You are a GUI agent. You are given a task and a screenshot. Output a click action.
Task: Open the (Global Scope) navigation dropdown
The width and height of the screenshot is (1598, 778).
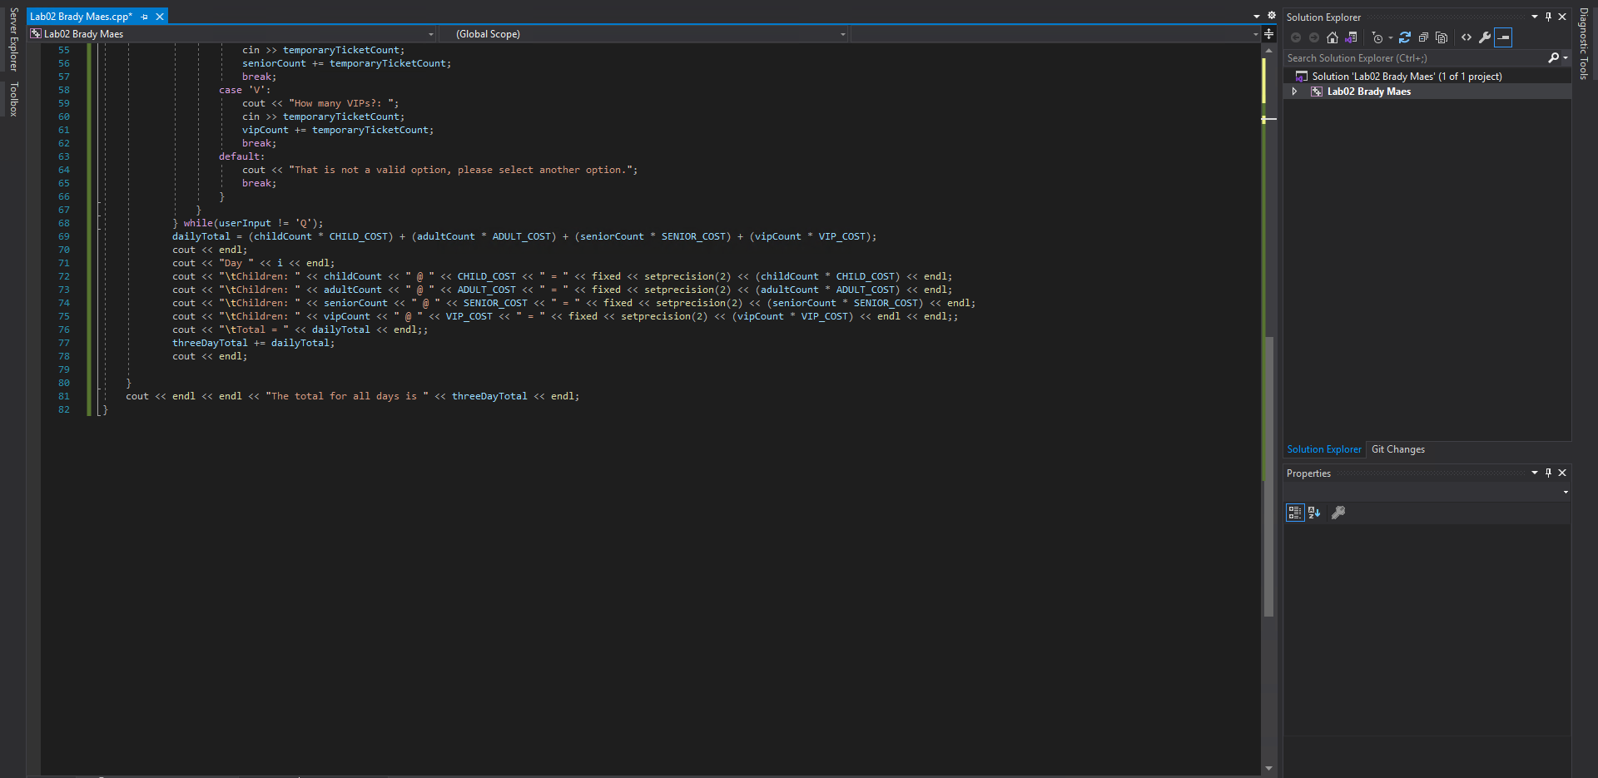point(842,34)
